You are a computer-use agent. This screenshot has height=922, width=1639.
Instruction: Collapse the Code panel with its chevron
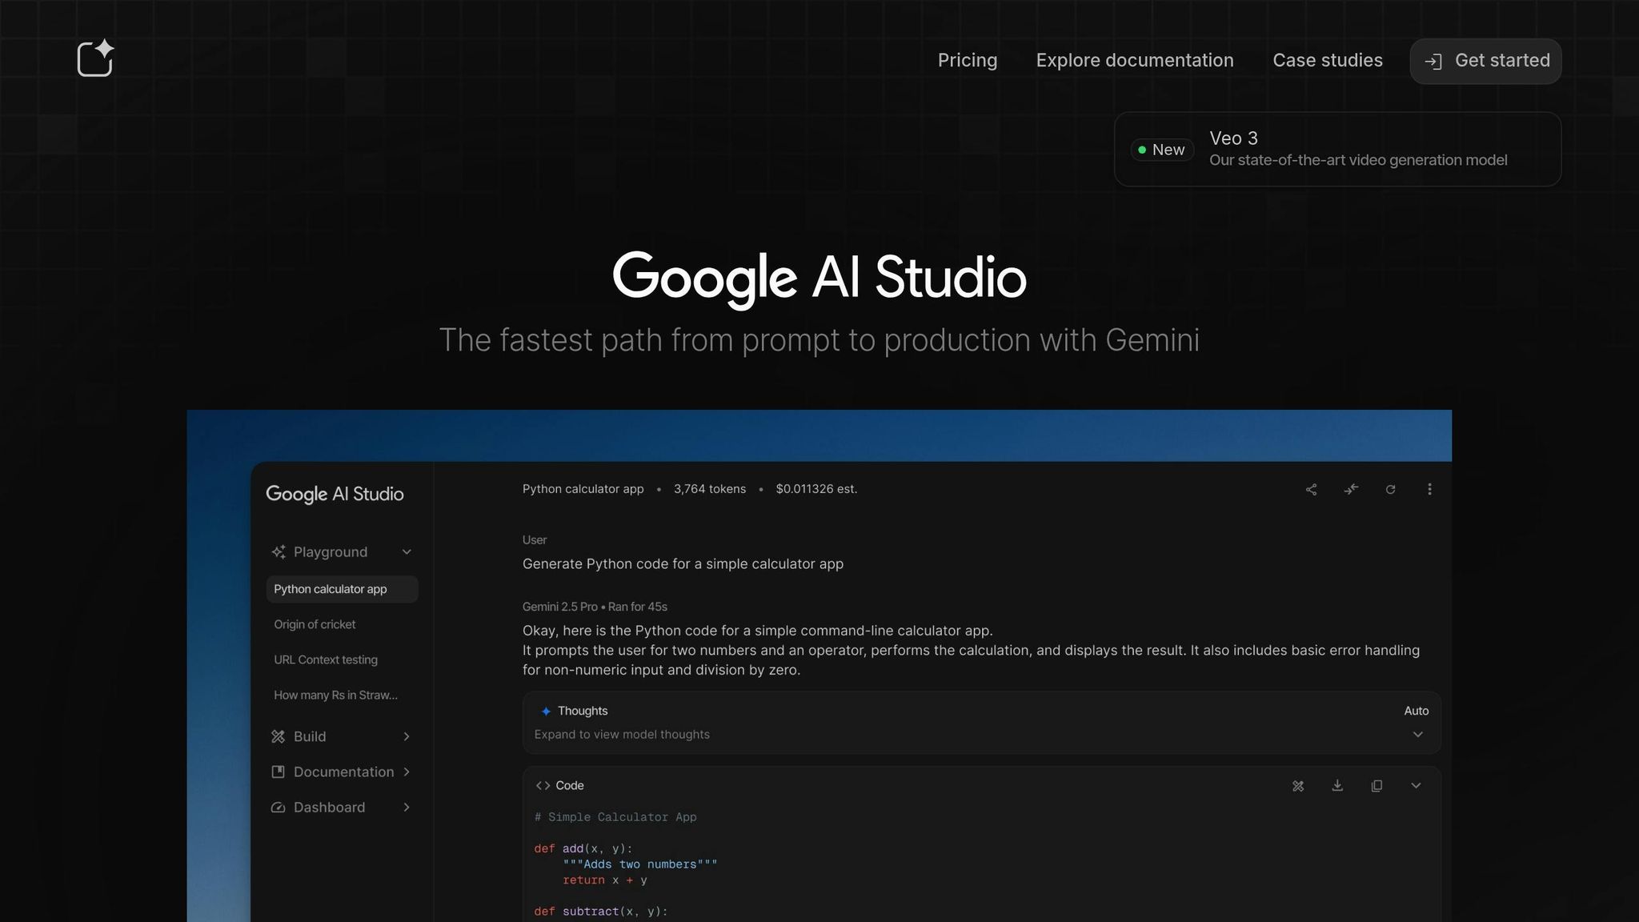1416,786
